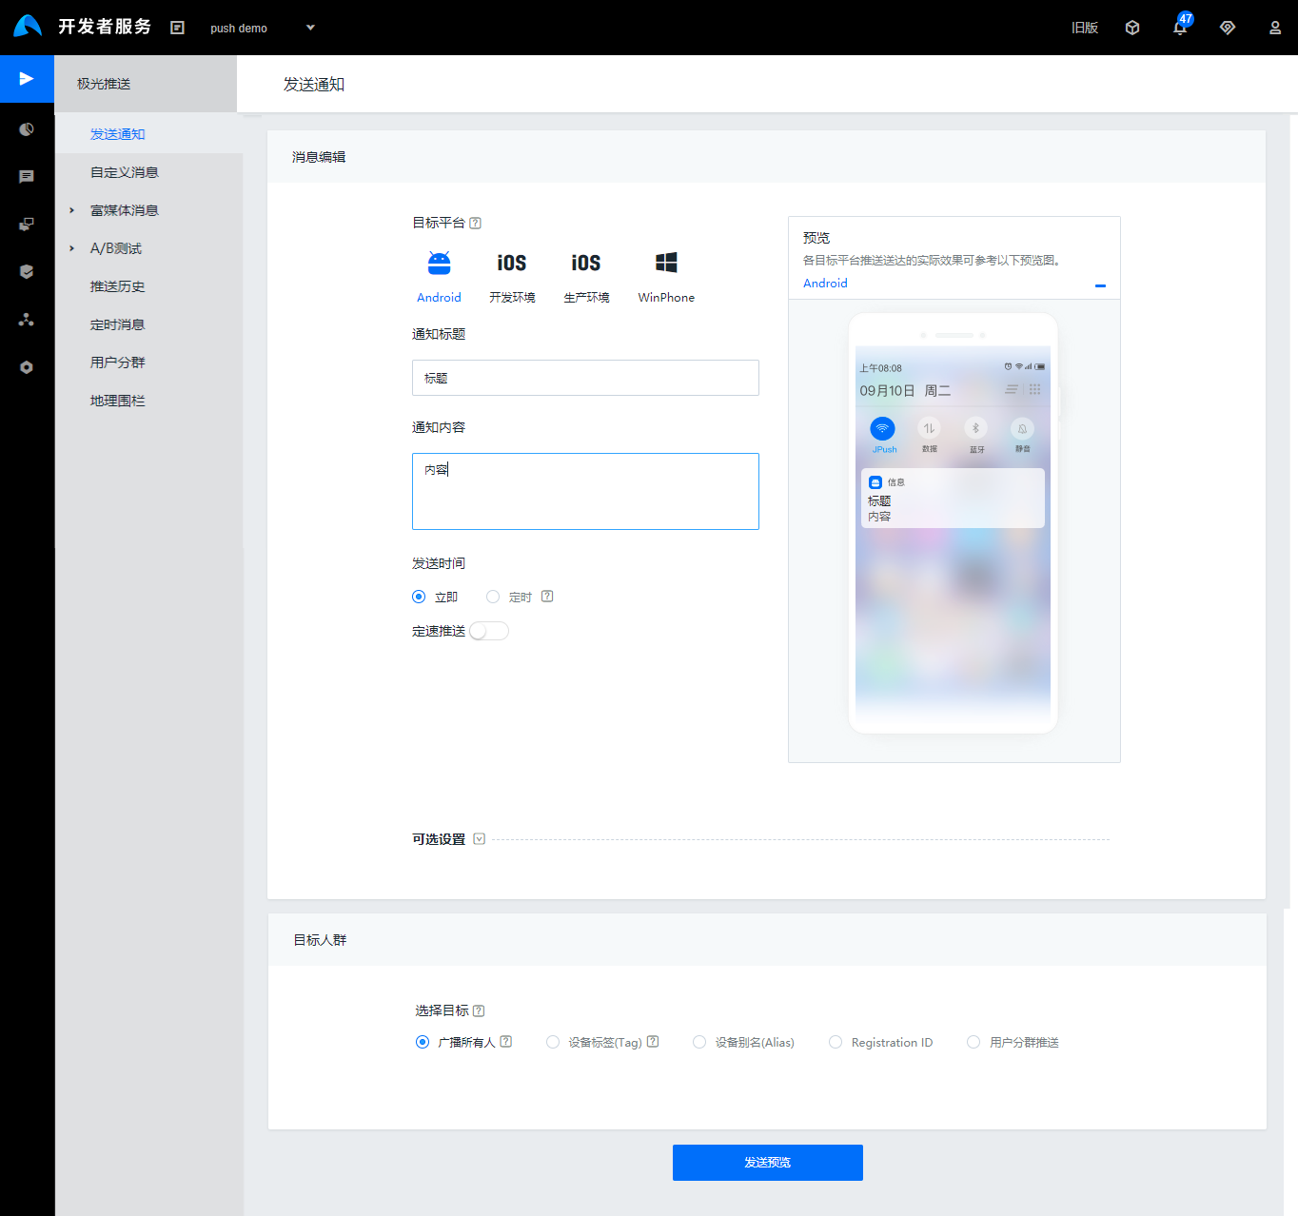Select 定时 send time radio
Viewport: 1298px width, 1216px height.
tap(493, 597)
